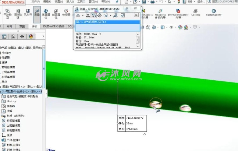This screenshot has height=151, width=238.
Task: Open projected-on dropdown arrow in Measure dialog
Action: [x=111, y=15]
